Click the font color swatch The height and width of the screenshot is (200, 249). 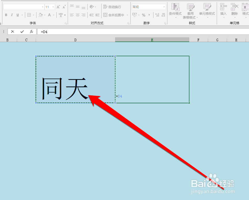[50, 15]
